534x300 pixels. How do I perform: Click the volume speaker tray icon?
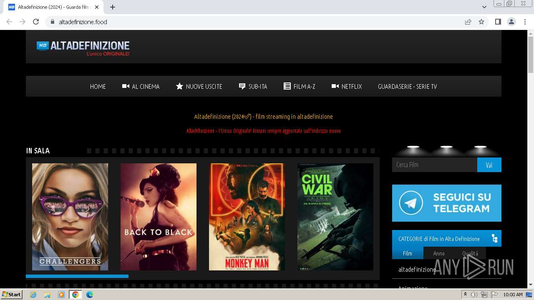click(x=474, y=295)
